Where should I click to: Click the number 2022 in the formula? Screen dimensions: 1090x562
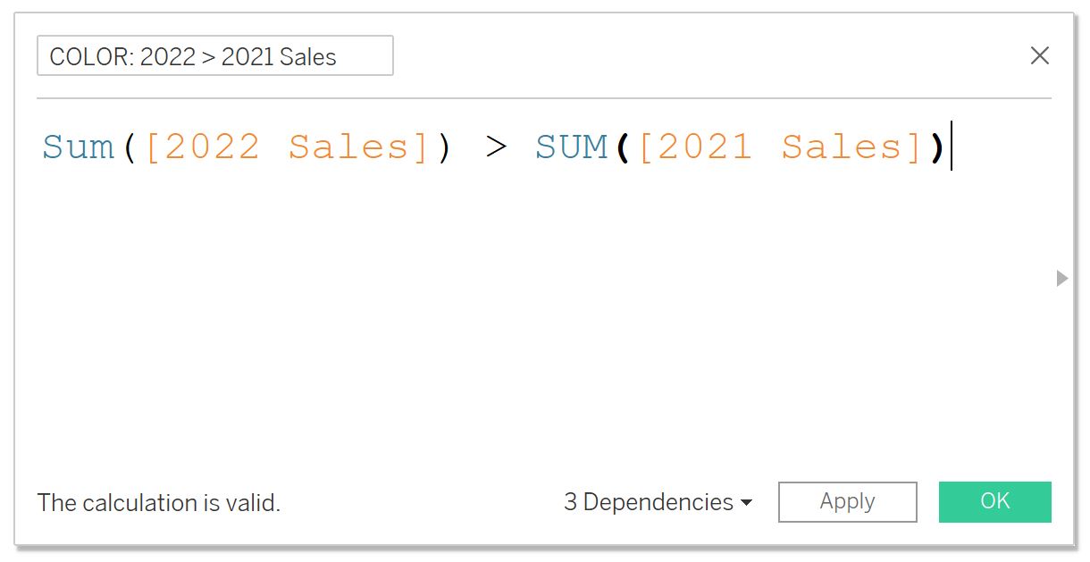pyautogui.click(x=213, y=147)
